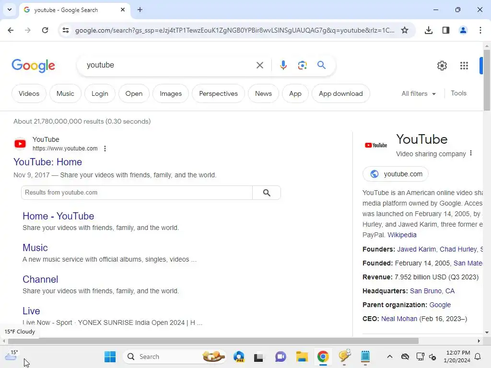Select News filter chip
This screenshot has height=368, width=491.
(x=263, y=93)
